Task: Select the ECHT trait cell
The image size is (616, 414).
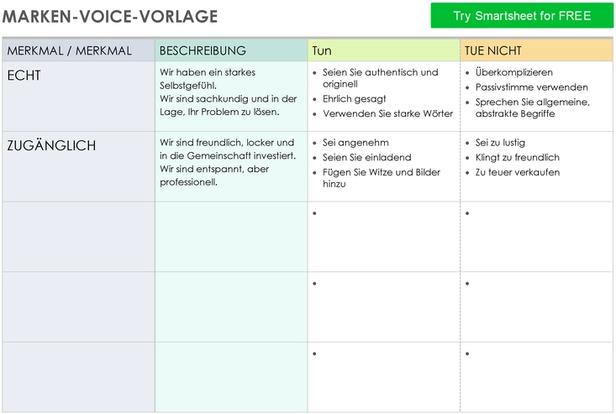Action: pos(78,97)
